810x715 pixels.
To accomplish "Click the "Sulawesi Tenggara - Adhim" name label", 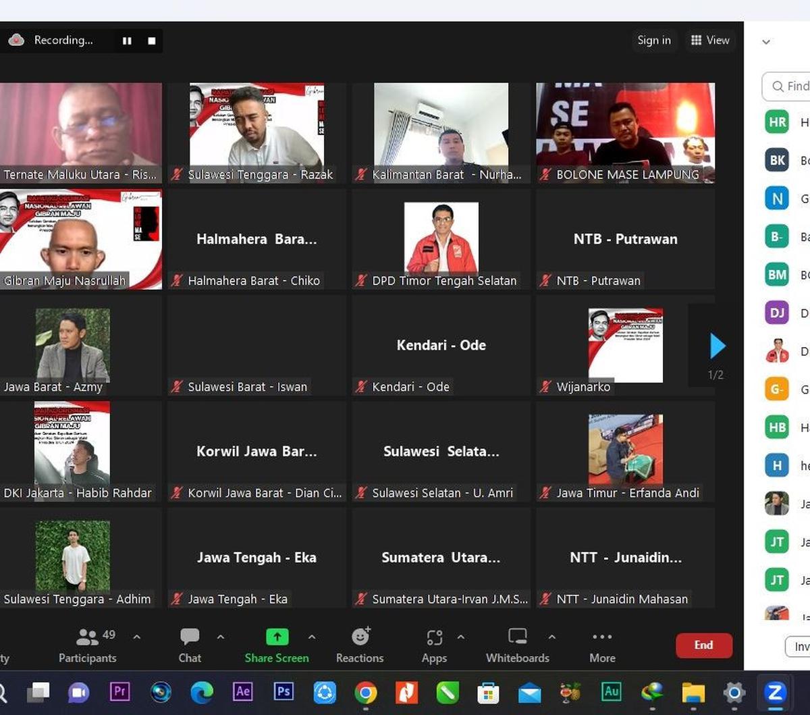I will pyautogui.click(x=77, y=599).
